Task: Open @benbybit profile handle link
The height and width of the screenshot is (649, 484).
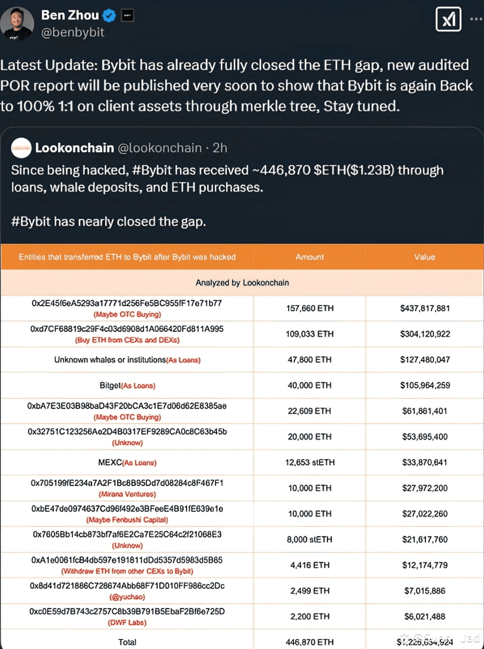Action: [x=73, y=32]
